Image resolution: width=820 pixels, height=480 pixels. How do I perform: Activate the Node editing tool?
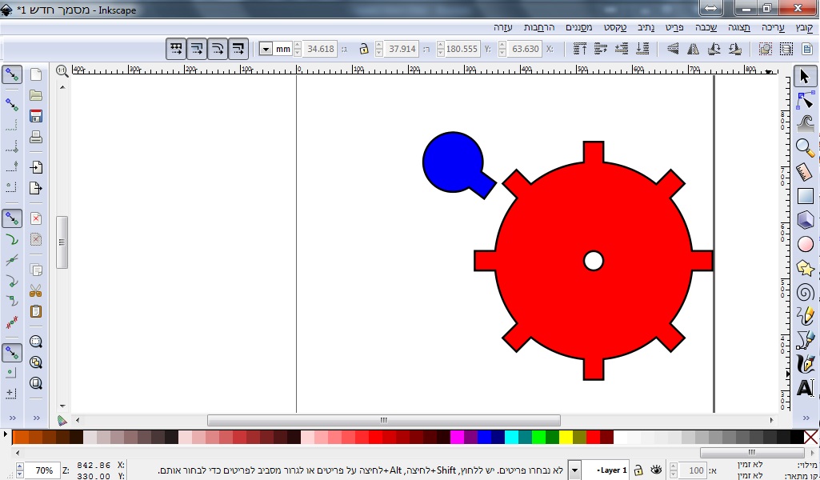click(x=805, y=100)
